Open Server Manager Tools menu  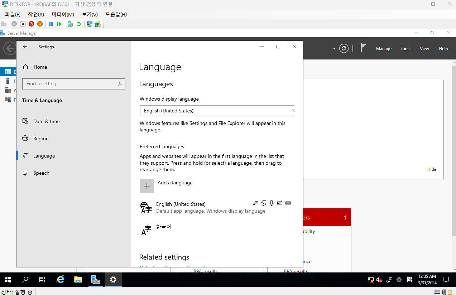[x=405, y=49]
